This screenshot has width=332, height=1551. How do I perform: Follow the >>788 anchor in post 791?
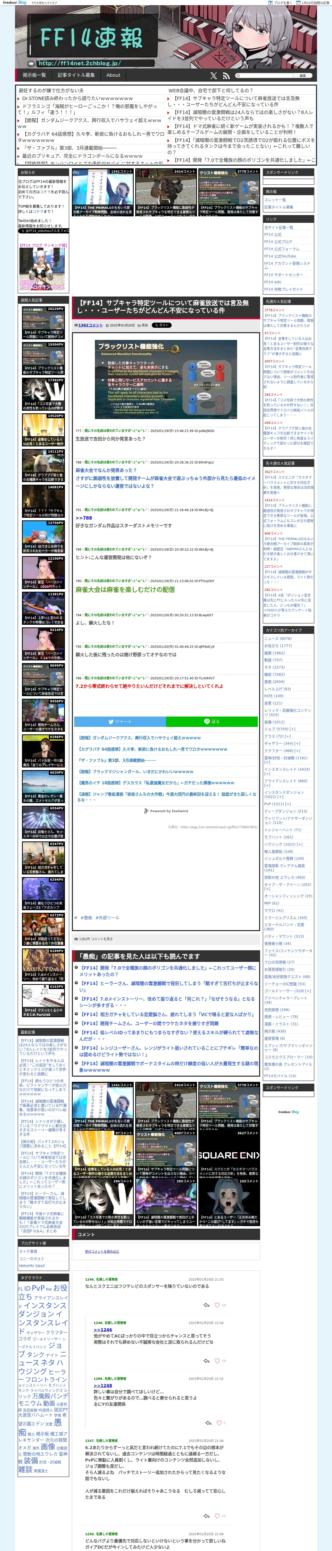84,518
